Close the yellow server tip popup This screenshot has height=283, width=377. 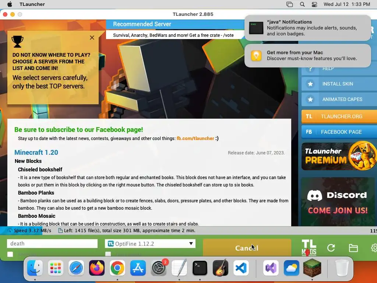click(x=92, y=38)
